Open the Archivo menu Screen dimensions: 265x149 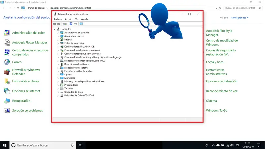click(58, 19)
